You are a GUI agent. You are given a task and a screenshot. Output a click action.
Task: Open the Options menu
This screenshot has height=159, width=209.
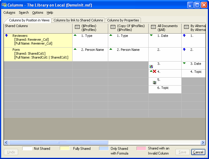(x=38, y=12)
